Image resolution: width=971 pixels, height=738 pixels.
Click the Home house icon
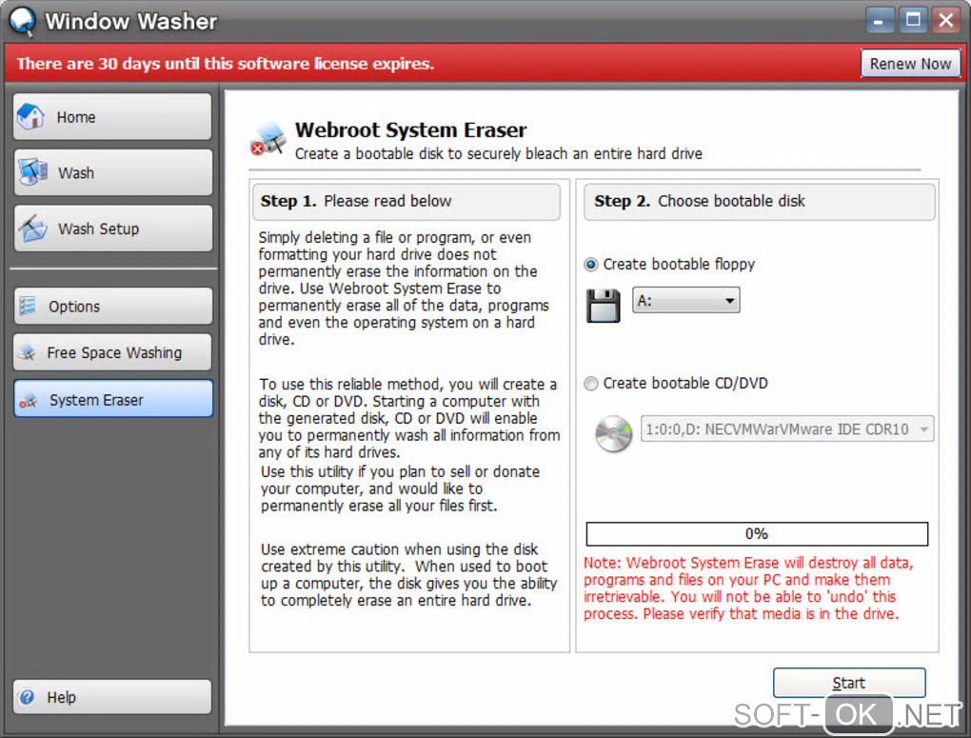pyautogui.click(x=30, y=116)
